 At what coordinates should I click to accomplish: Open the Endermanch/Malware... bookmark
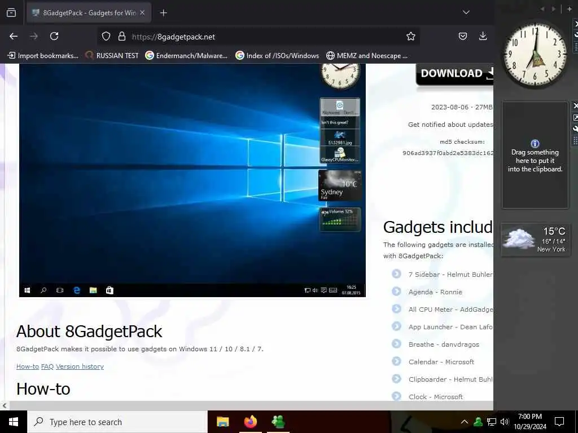[186, 56]
